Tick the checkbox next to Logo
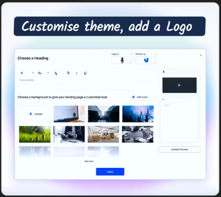This screenshot has height=197, width=221. [x=132, y=54]
